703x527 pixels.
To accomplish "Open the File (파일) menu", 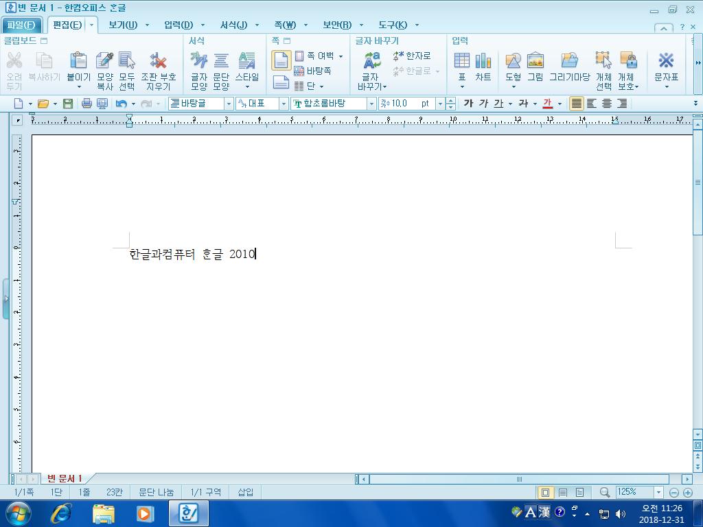I will point(21,25).
